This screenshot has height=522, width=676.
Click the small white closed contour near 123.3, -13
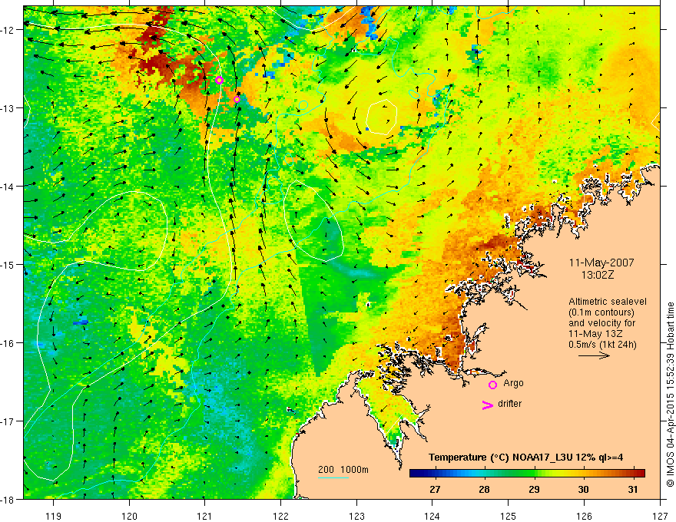click(382, 117)
